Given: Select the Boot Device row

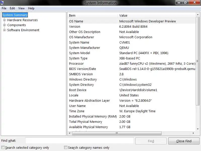Looking at the screenshot, I should pyautogui.click(x=131, y=90).
